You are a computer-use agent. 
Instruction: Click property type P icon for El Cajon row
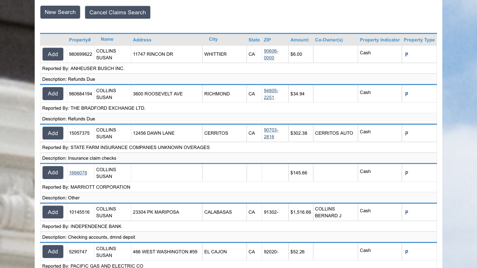coord(407,252)
